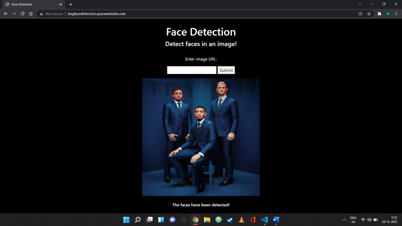Open a new browser tab
The image size is (402, 226).
click(x=71, y=4)
